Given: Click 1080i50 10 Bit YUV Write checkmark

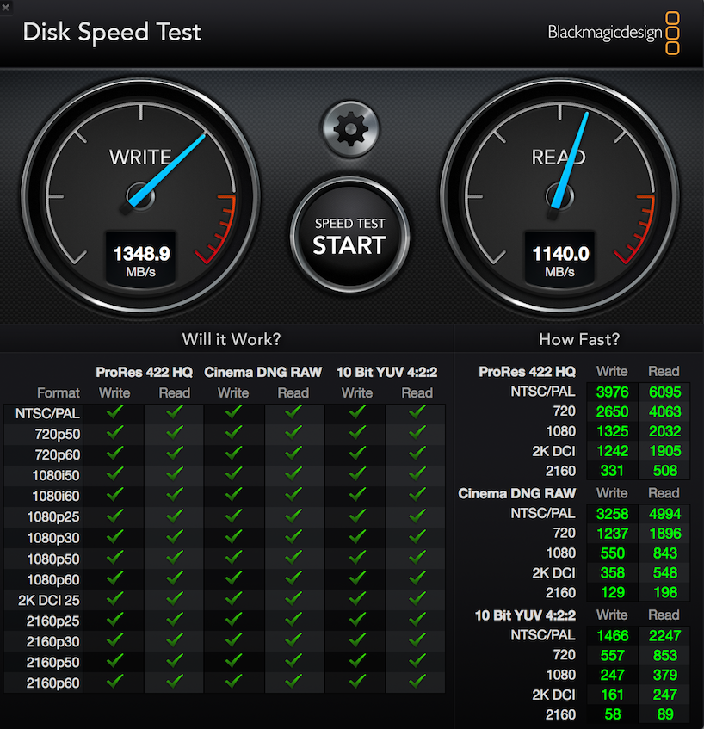Looking at the screenshot, I should click(357, 474).
